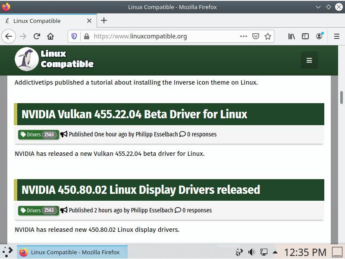Open NVIDIA Vulkan 455.22.04 Beta Driver article
Screen dimensions: 345x259
(x=134, y=114)
